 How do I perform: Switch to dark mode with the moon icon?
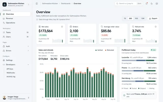(152, 4)
